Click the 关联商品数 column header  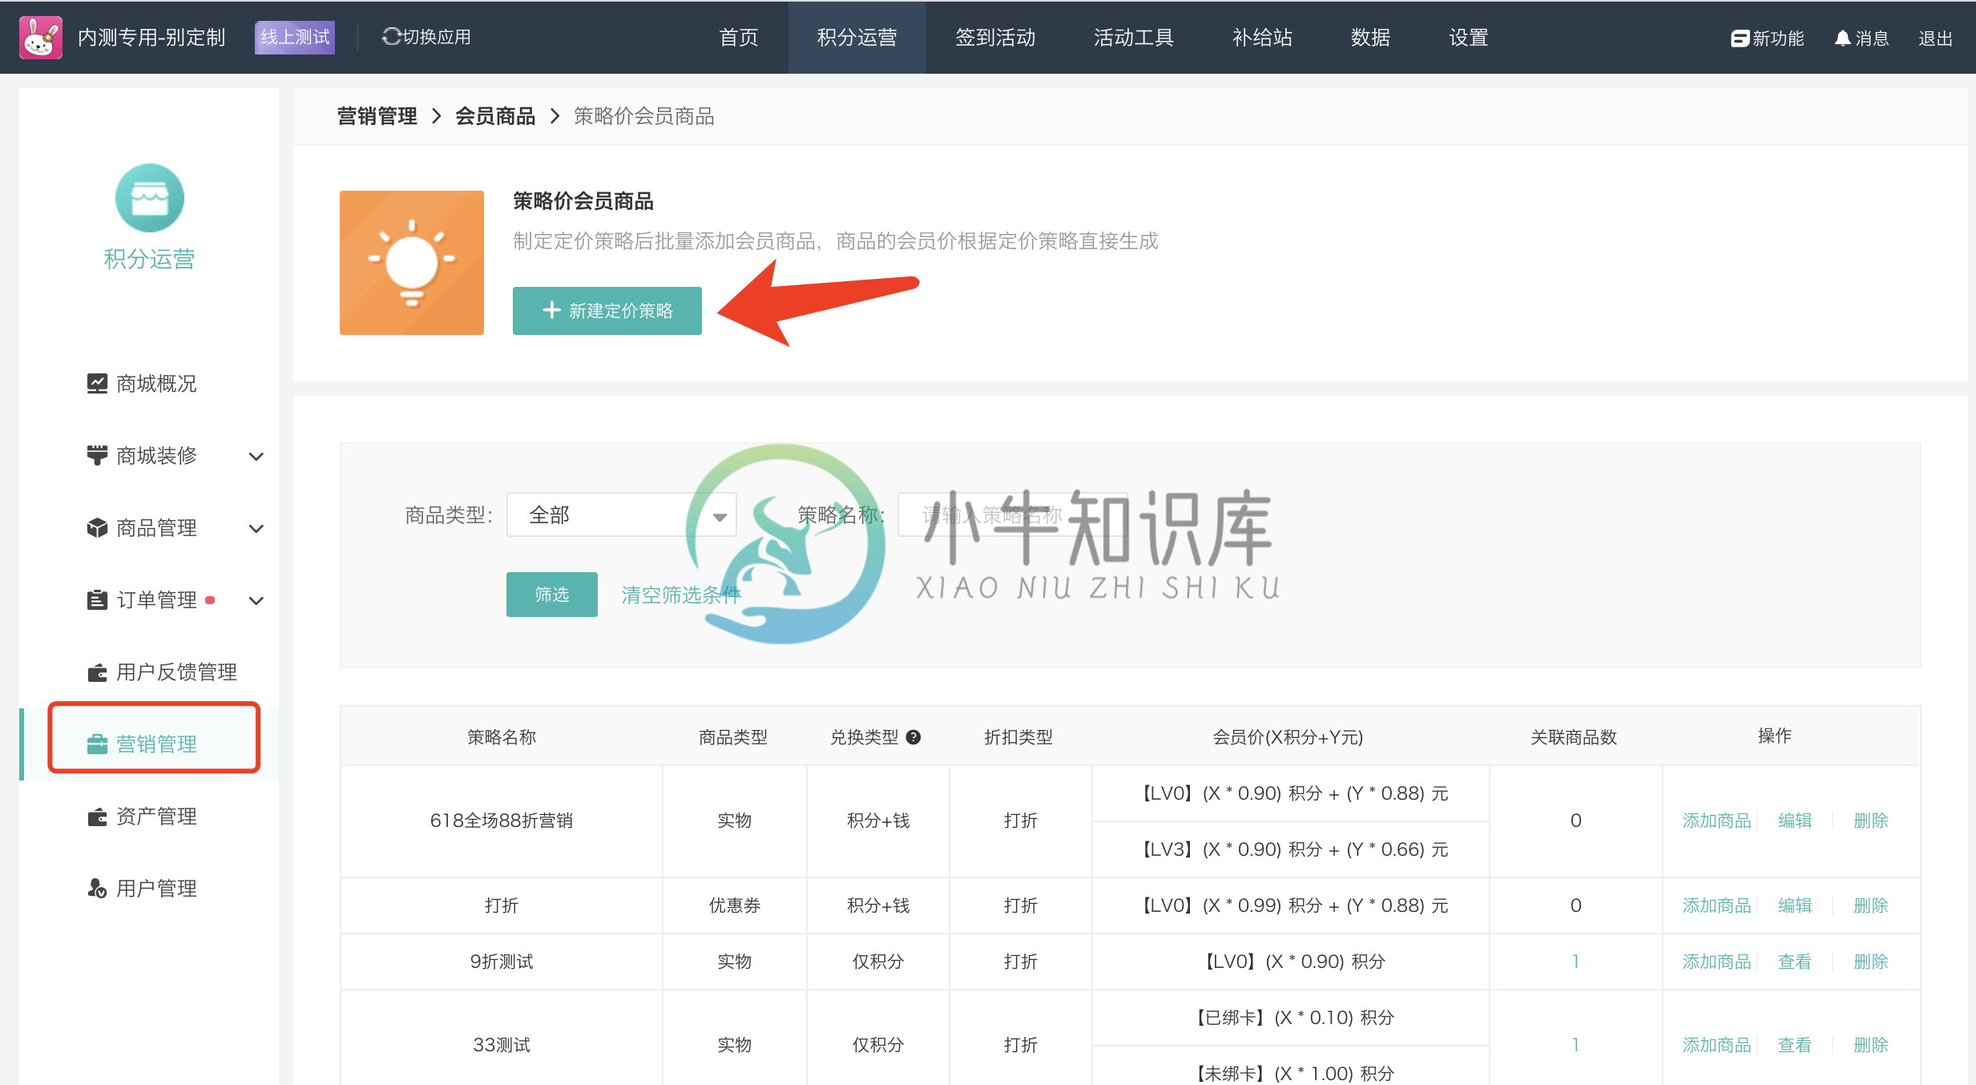[1574, 737]
